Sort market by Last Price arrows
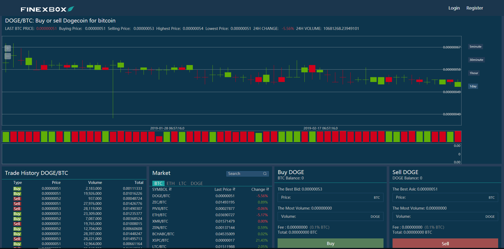 [x=234, y=189]
